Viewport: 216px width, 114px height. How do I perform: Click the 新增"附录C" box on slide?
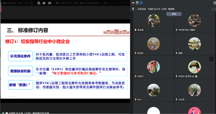coord(21,85)
